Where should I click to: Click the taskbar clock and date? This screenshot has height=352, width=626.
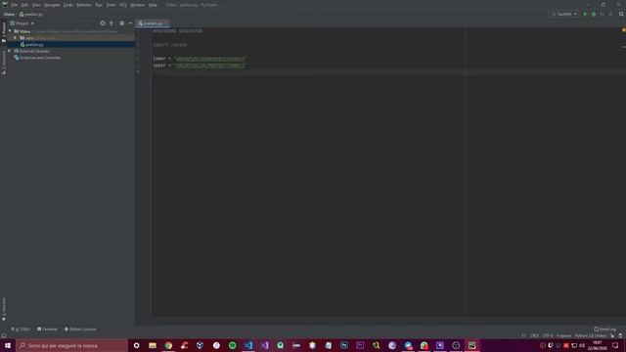click(597, 345)
